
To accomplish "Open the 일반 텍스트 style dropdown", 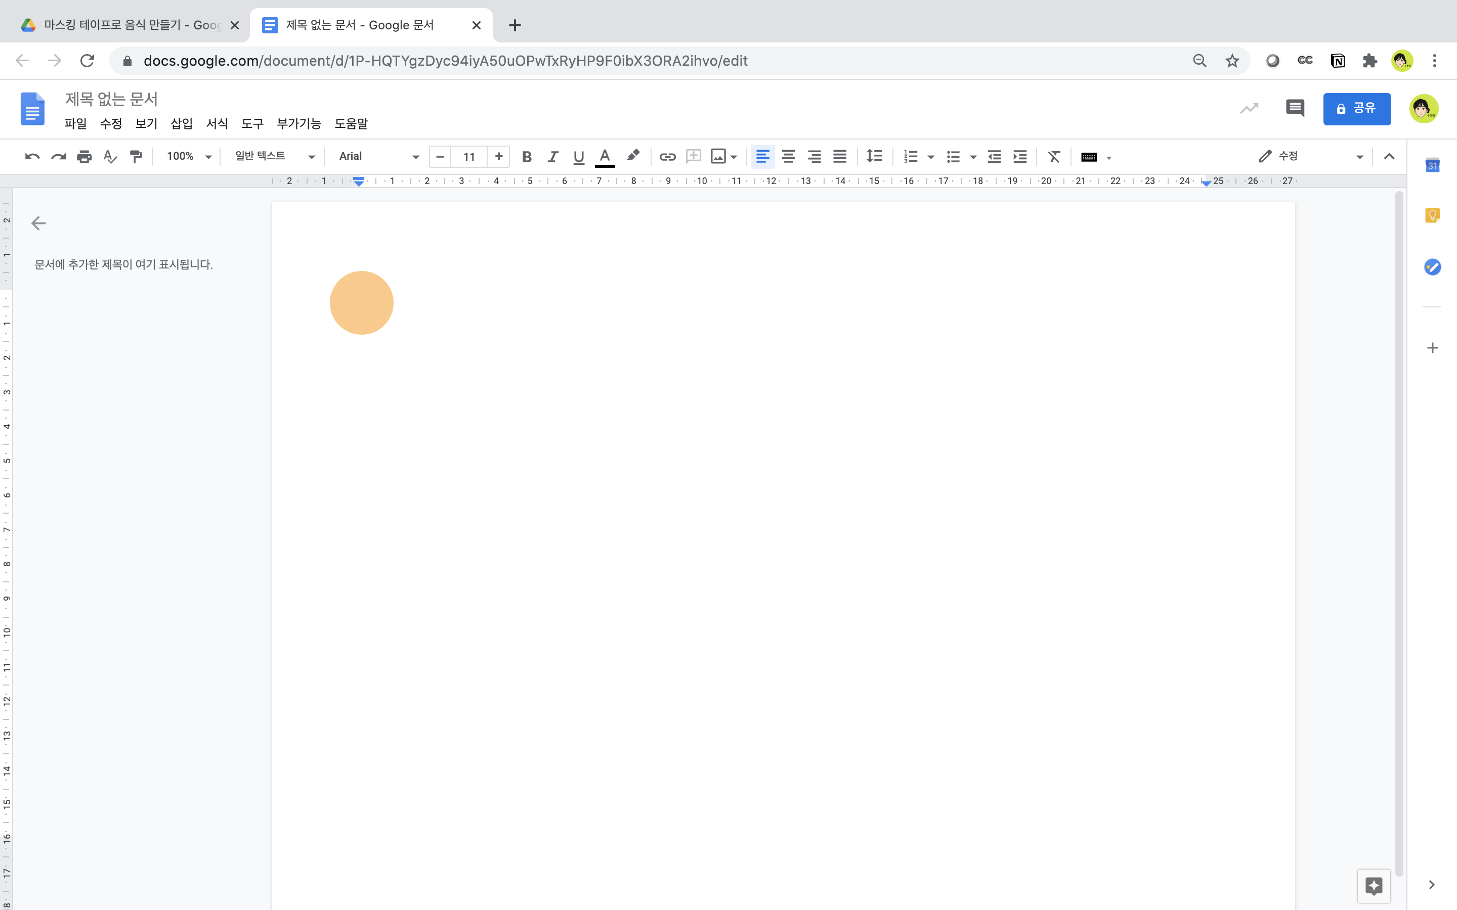I will [x=275, y=157].
